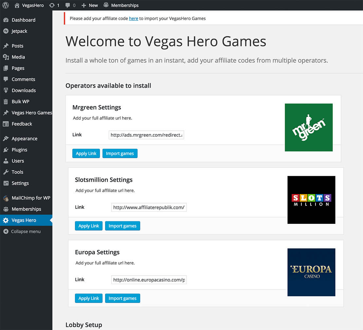Viewport: 363px width, 330px height.
Task: Click the Appearance paintbrush icon
Action: (6, 139)
